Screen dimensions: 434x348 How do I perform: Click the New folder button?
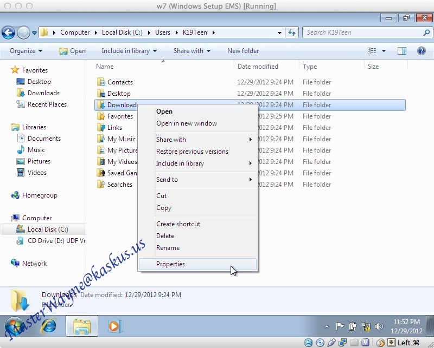click(x=243, y=51)
